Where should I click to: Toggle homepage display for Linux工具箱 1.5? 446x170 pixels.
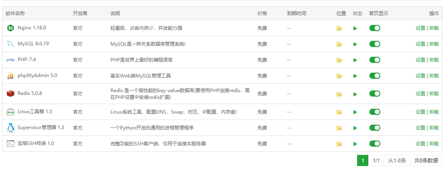coord(375,112)
